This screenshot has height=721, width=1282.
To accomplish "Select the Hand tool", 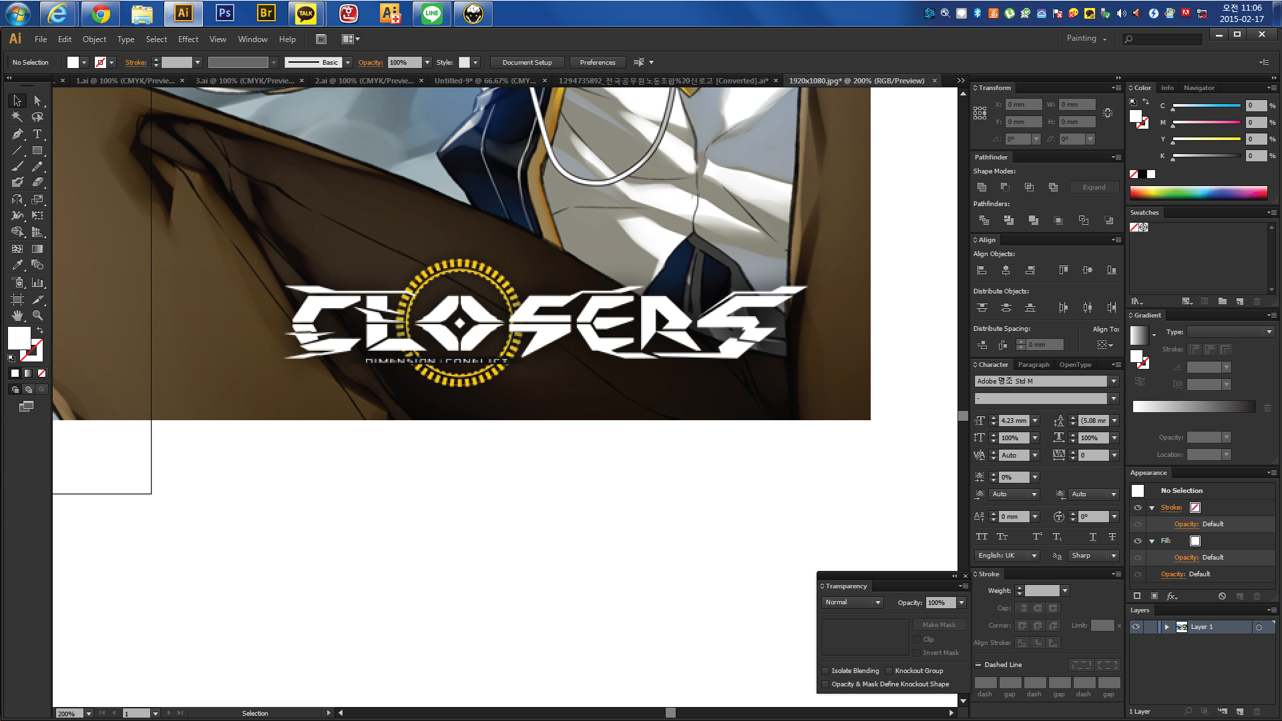I will click(17, 315).
